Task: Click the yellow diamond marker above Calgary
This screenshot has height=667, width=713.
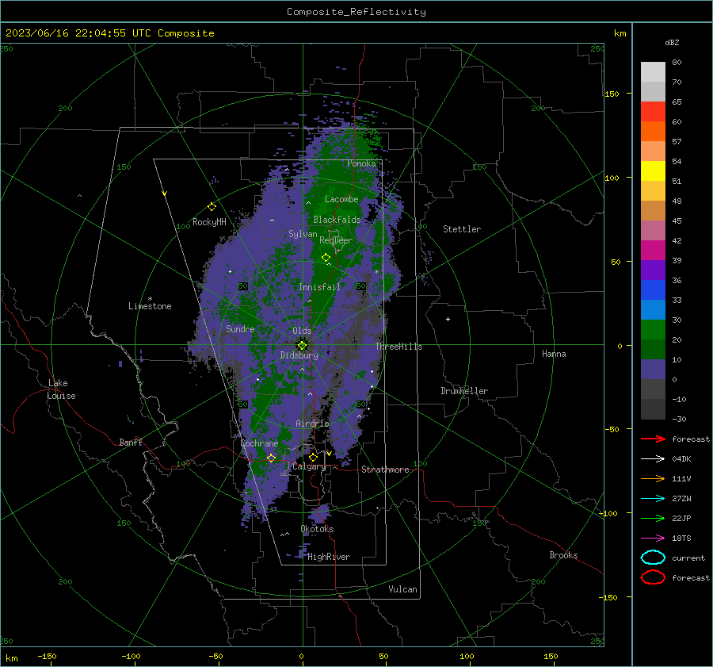Action: pos(313,457)
